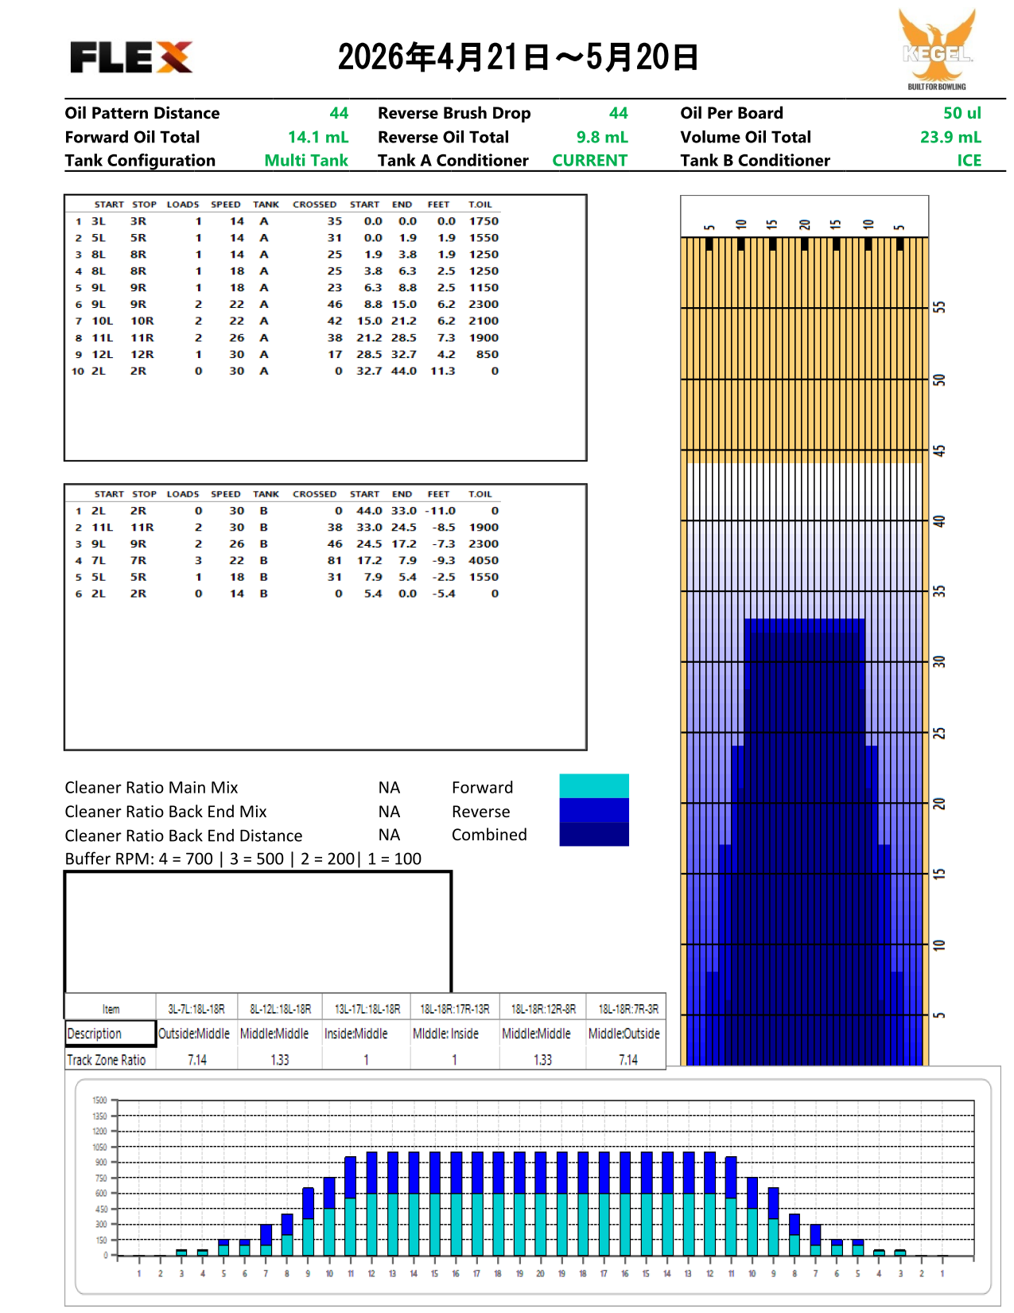Screen dimensions: 1014x1313
Task: Click the Oil Pattern Distance label
Action: (x=142, y=113)
